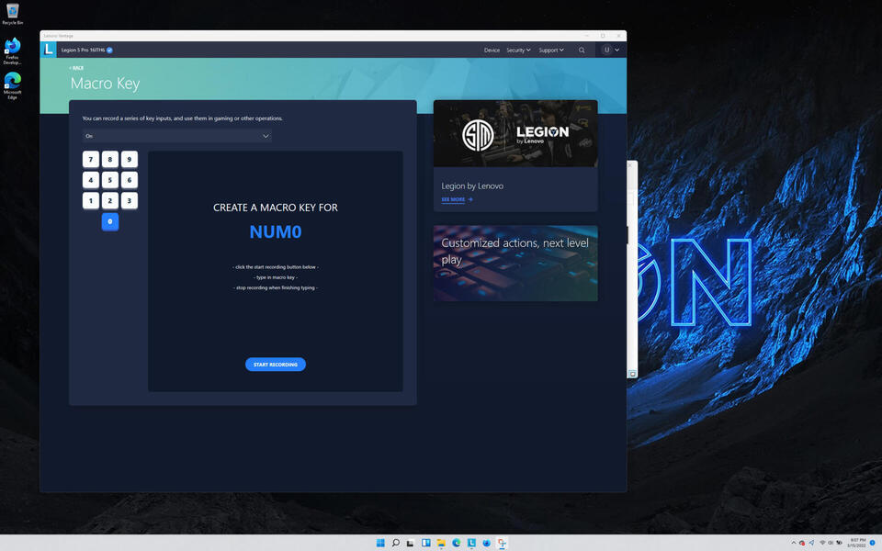Open the taskbar clock and date

pos(857,543)
